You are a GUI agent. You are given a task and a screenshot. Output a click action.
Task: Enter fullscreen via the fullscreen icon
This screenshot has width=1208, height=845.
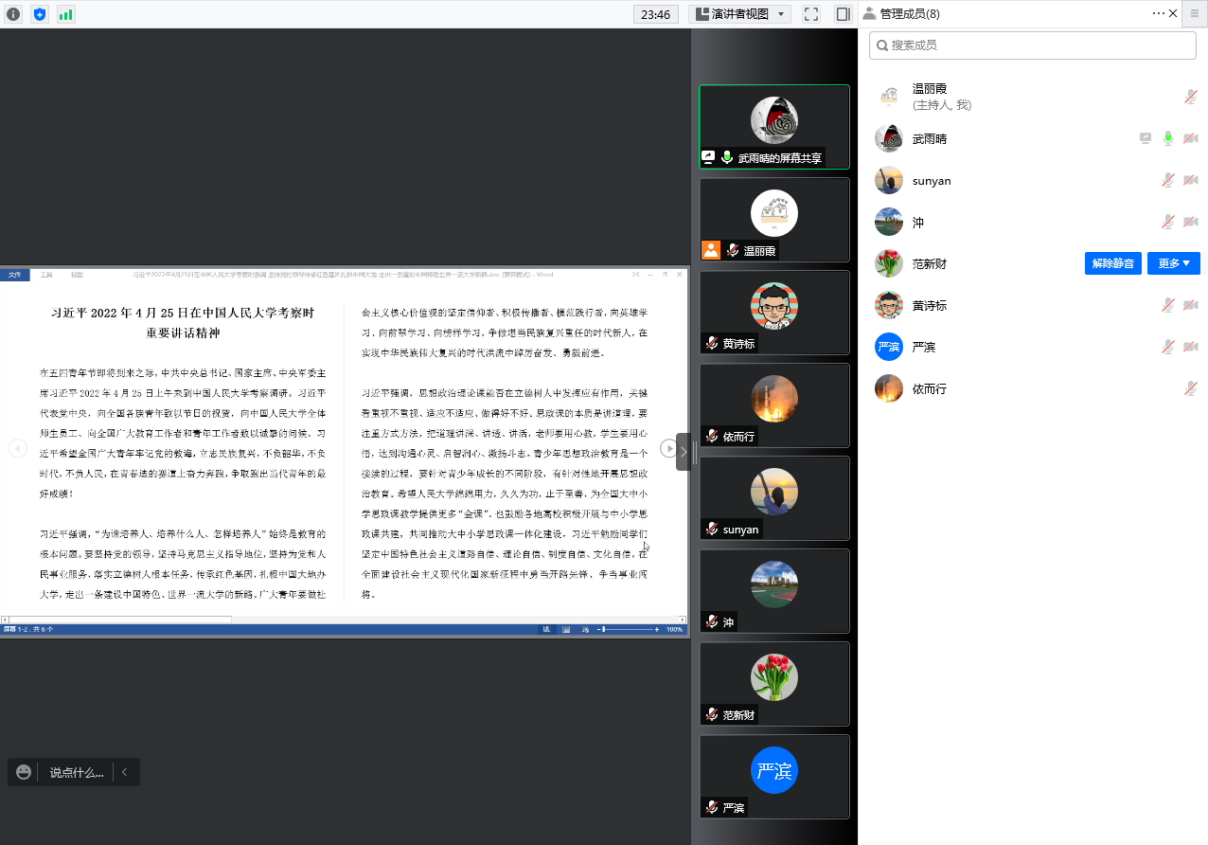[810, 13]
